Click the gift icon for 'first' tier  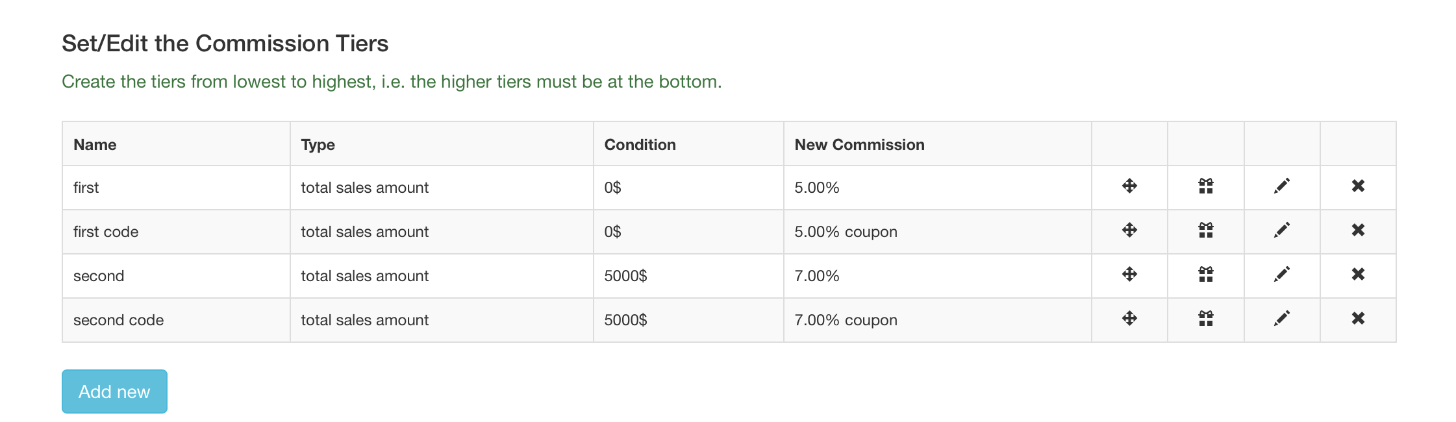click(1205, 186)
